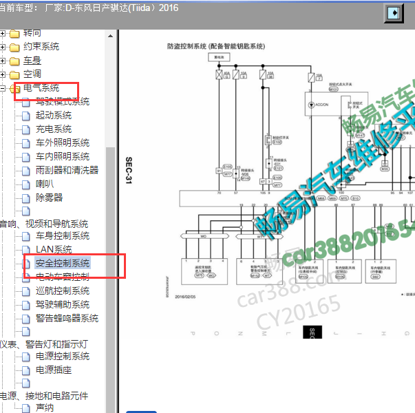
Task: Open 充电系统 document
Action: tap(54, 129)
